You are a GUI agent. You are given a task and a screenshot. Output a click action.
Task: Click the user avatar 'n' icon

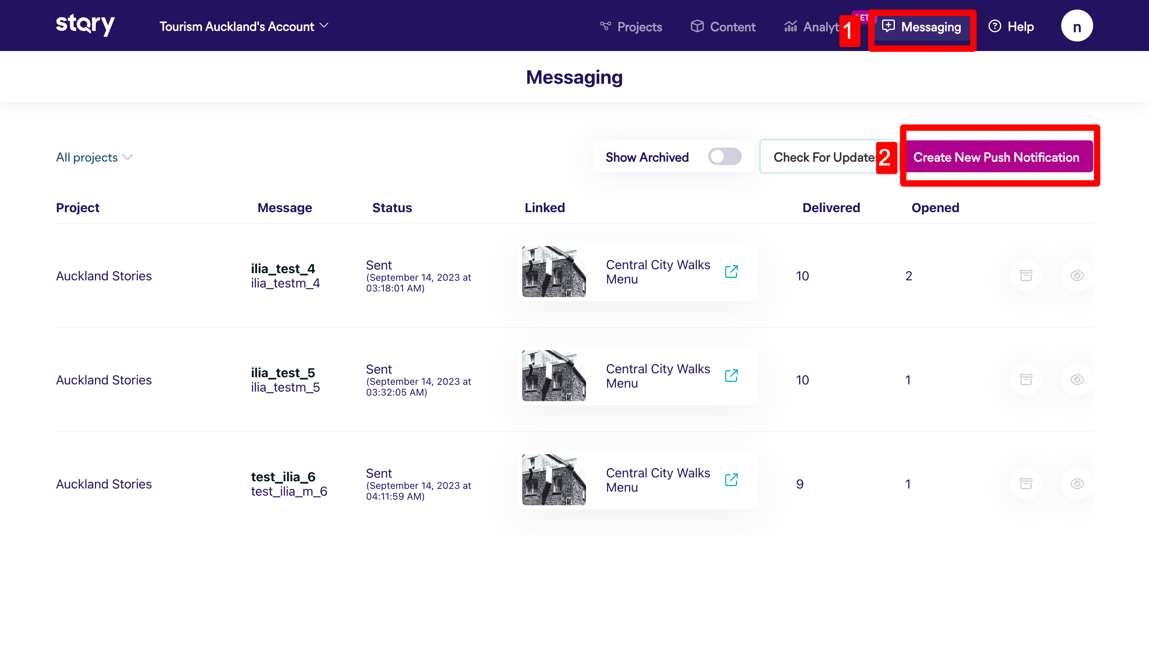point(1077,26)
